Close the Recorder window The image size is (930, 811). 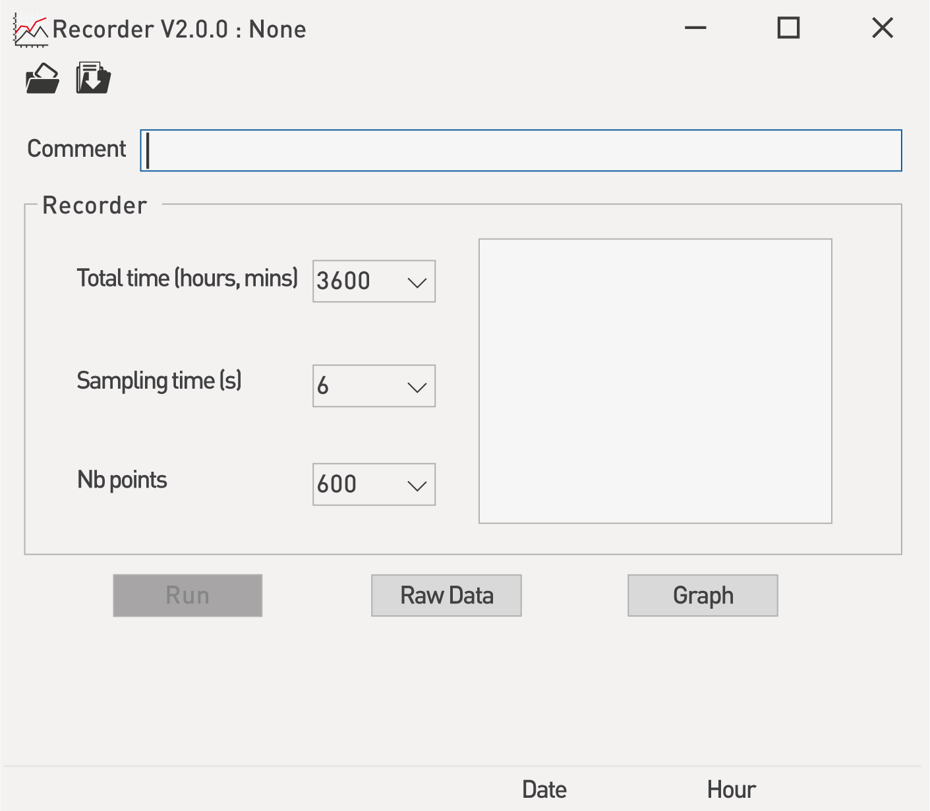click(882, 28)
